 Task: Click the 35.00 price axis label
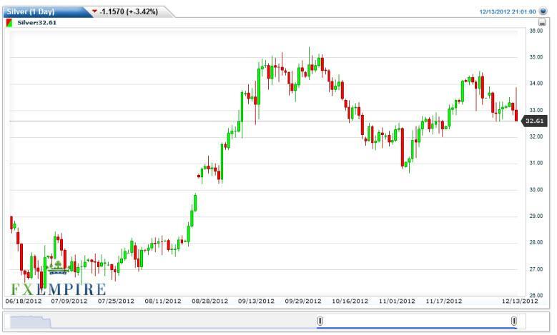[536, 57]
